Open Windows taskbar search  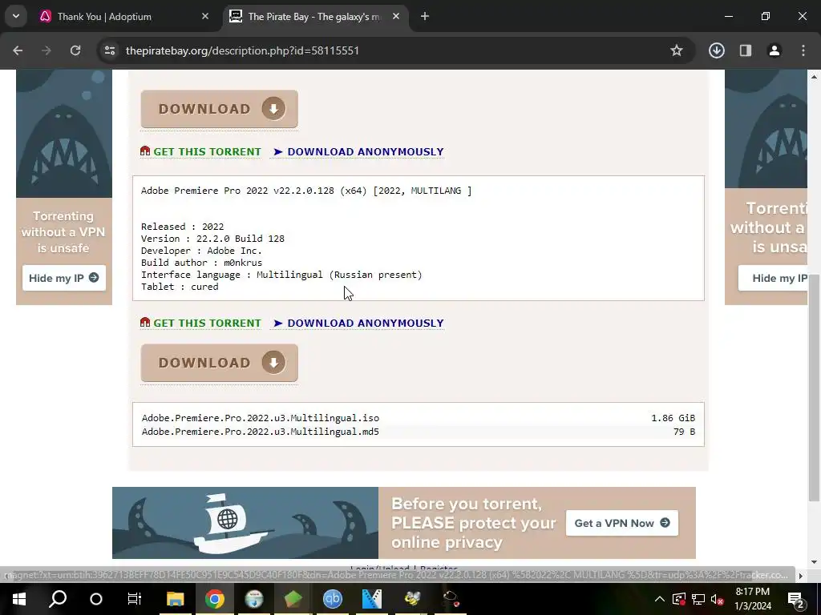(58, 599)
